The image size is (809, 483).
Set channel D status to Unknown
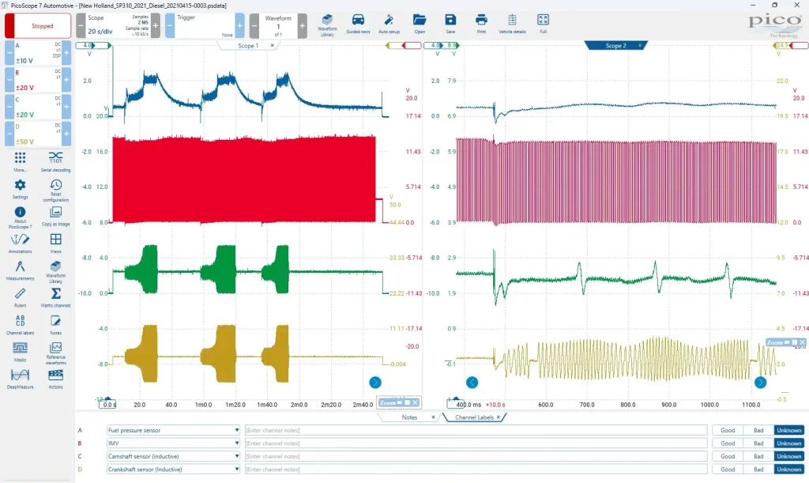[x=788, y=470]
